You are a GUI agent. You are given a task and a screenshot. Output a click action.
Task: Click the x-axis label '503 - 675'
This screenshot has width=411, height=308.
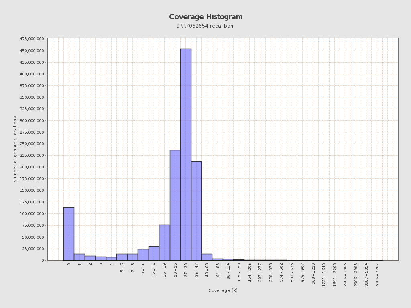click(x=292, y=272)
